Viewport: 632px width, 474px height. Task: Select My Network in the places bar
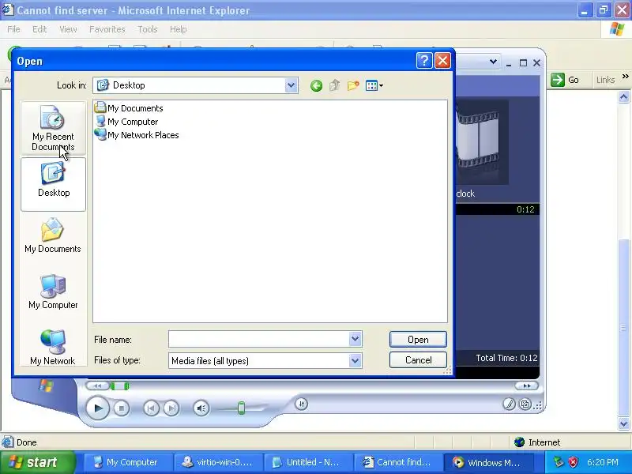[x=53, y=348]
